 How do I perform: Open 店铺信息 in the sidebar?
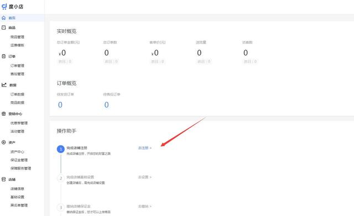point(17,189)
